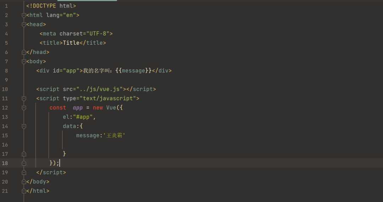Click the data property on line 14

70,126
